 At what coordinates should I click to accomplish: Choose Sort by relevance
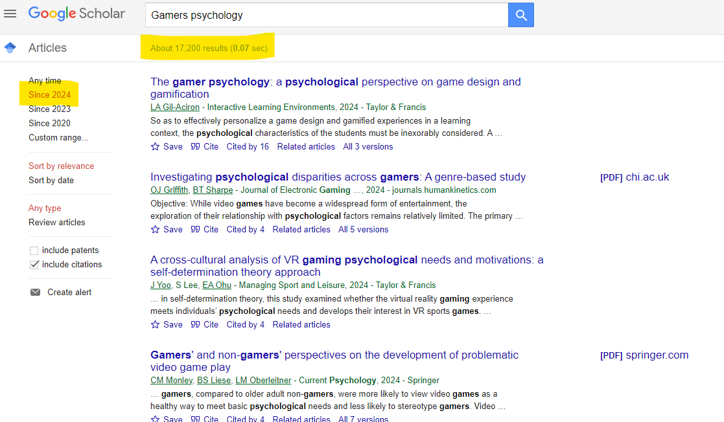[x=61, y=166]
